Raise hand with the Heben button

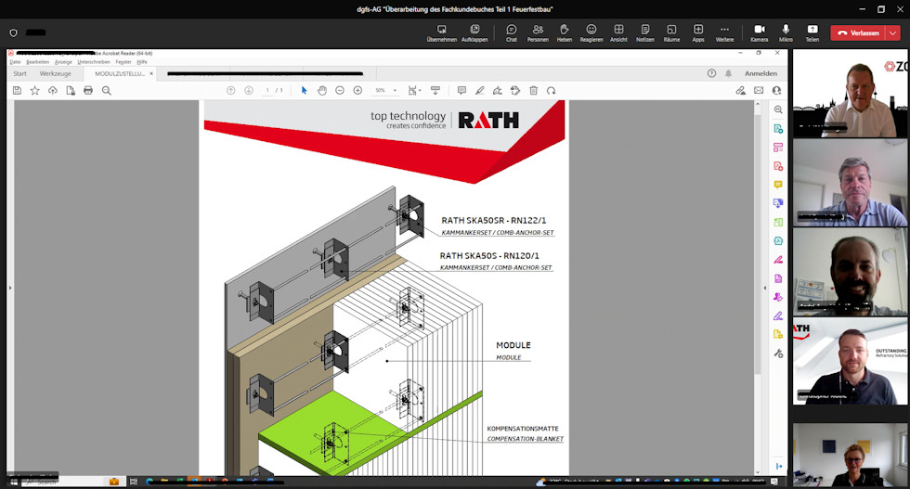[565, 33]
